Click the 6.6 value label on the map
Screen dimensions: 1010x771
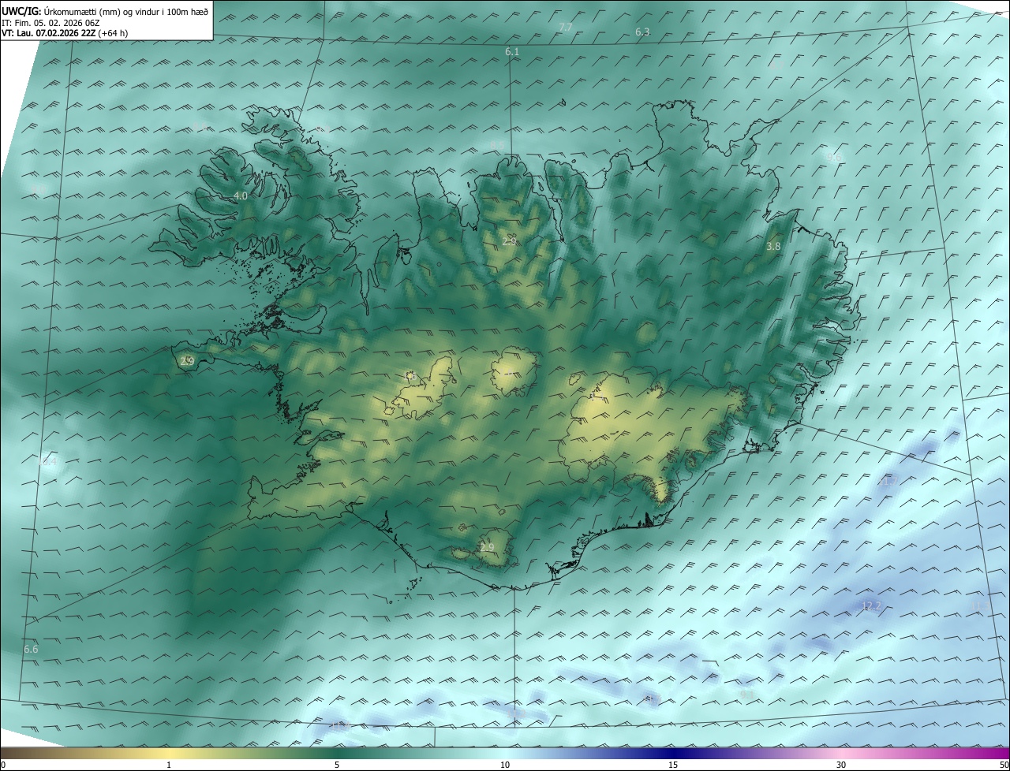point(31,649)
